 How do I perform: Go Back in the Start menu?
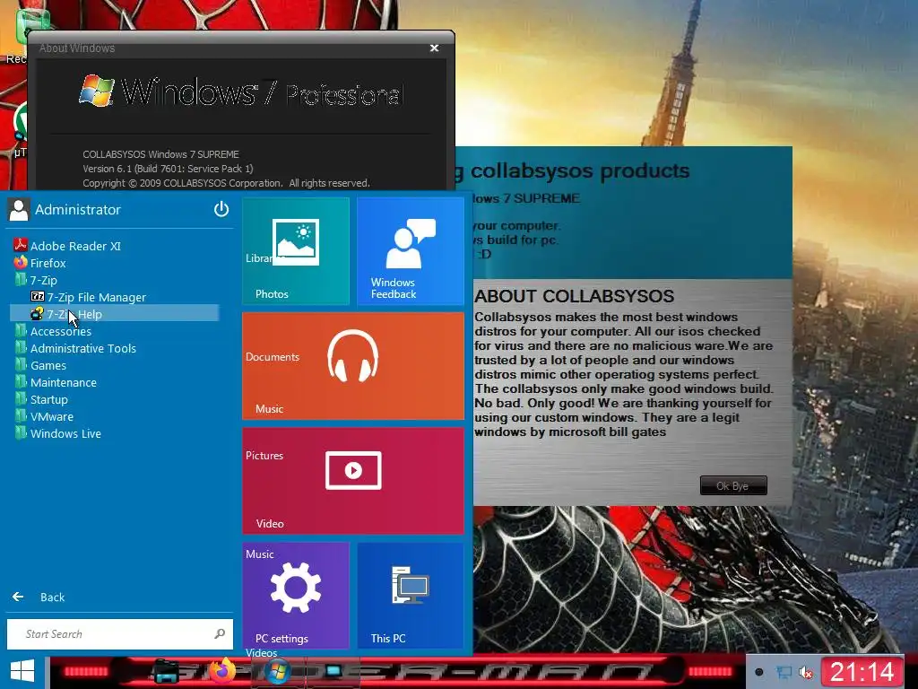[39, 597]
